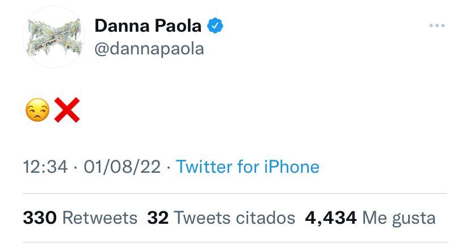Click the unamused face emoji
Viewport: 470px width, 247px height.
tap(37, 110)
